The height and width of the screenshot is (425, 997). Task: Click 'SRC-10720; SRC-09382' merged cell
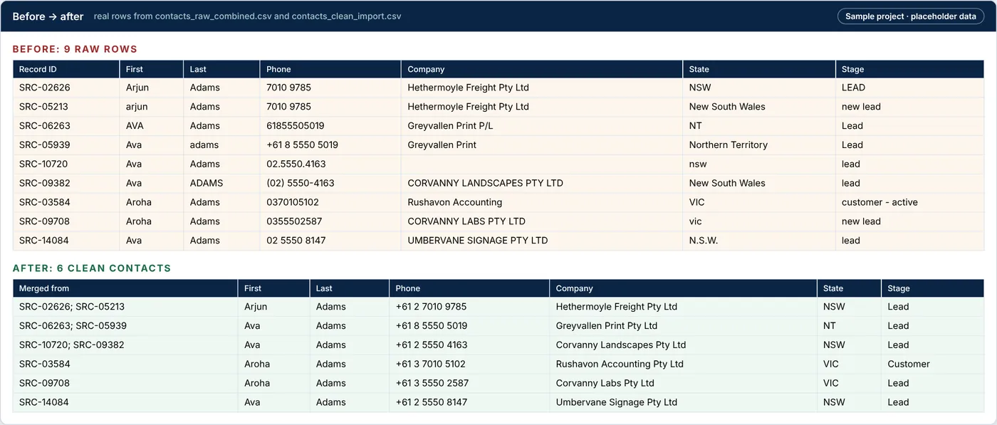[125, 345]
